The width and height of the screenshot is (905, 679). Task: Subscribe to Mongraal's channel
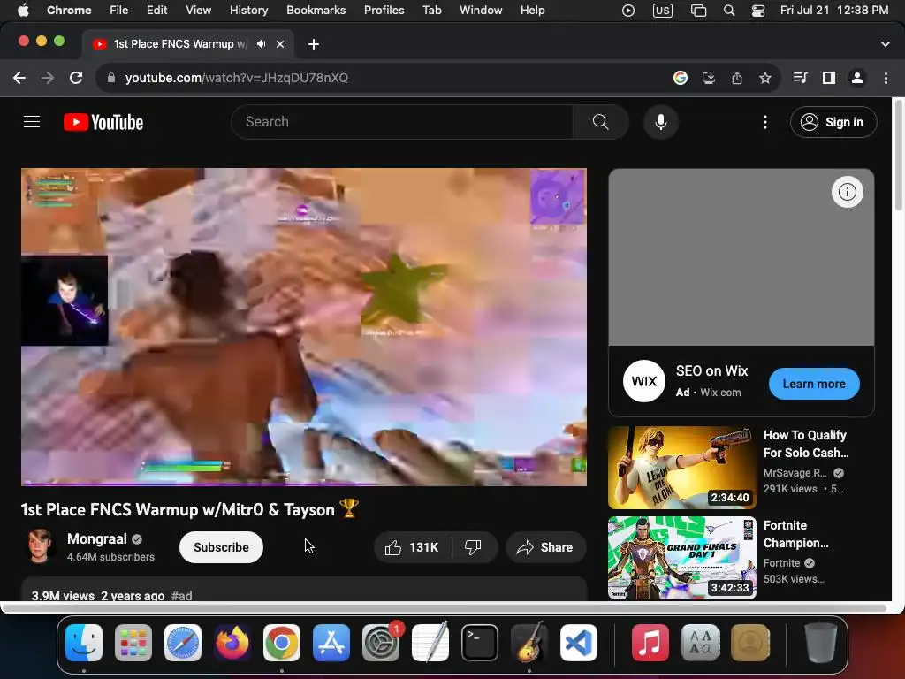221,547
